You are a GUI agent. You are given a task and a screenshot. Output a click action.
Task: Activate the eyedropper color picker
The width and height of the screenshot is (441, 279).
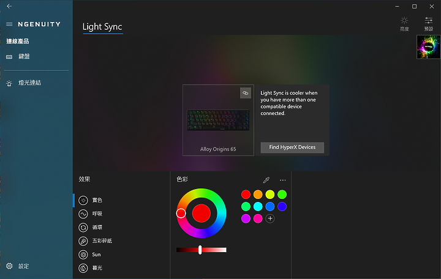pos(266,180)
